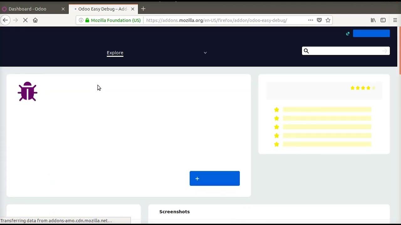Click the purple bug add-on icon
Viewport: 401px width, 225px height.
coord(28,92)
